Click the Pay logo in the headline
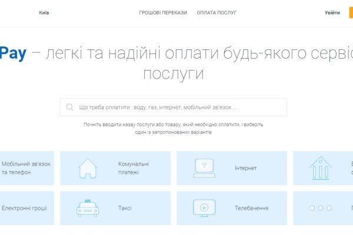Viewport: 353px width, 235px height. click(x=13, y=52)
